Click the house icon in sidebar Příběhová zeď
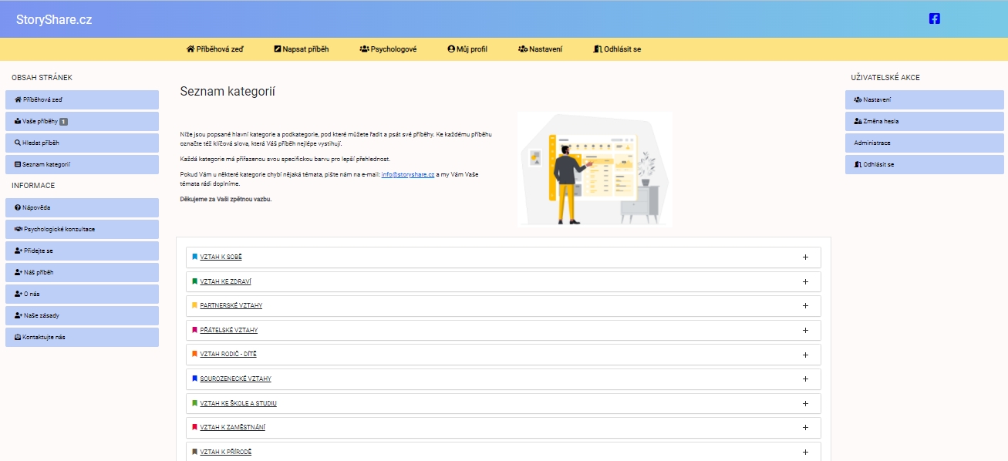The width and height of the screenshot is (1008, 461). click(18, 99)
